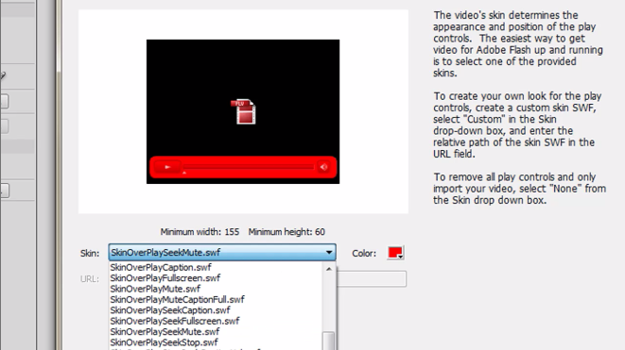This screenshot has width=625, height=350.
Task: Open the red Color swatch picker
Action: pos(395,253)
